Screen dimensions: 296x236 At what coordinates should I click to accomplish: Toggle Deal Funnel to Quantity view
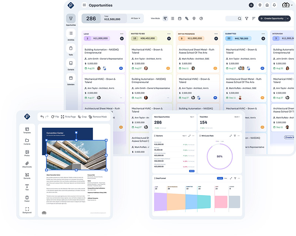click(220, 178)
